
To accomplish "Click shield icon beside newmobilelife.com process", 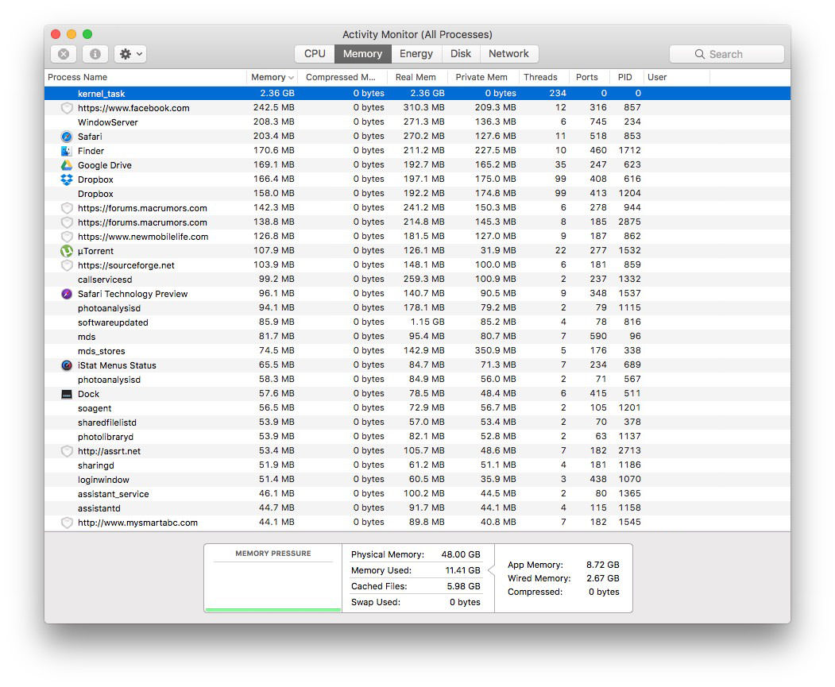I will click(67, 236).
